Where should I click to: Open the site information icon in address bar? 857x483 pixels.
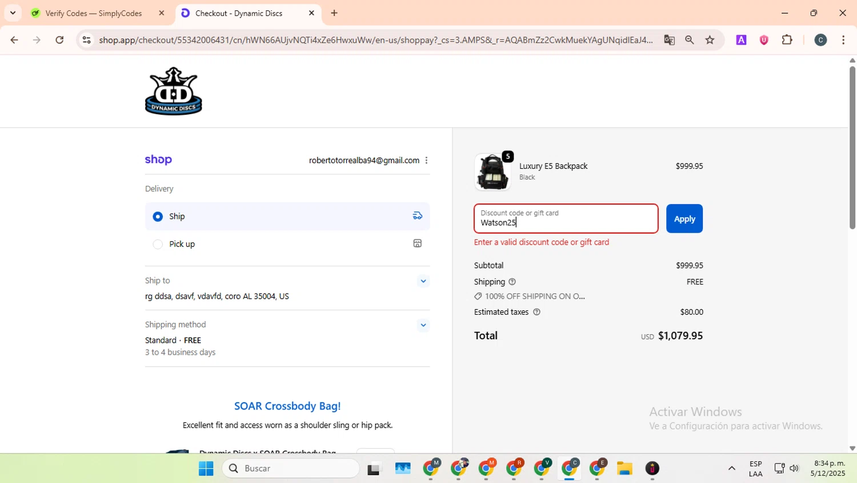[x=86, y=40]
